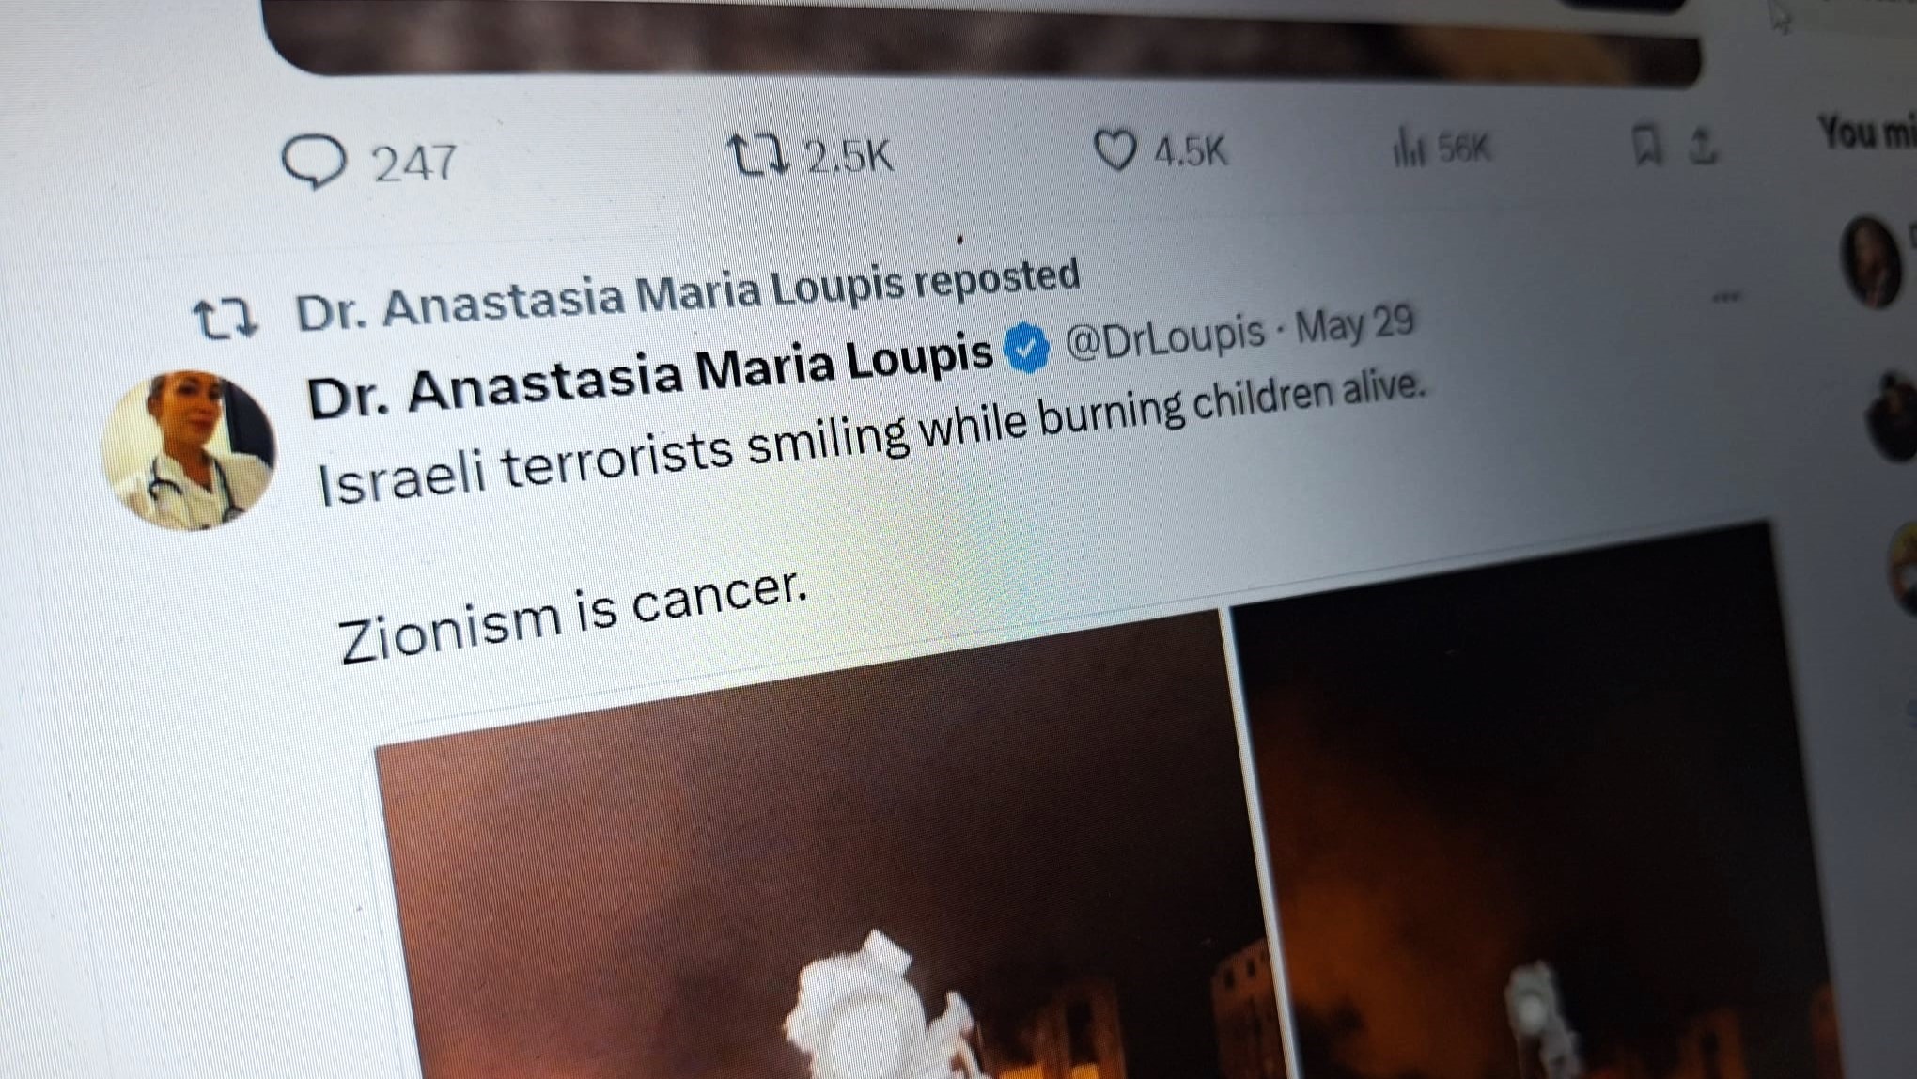Open view analytics showing 56K
This screenshot has height=1079, width=1917.
point(1409,149)
